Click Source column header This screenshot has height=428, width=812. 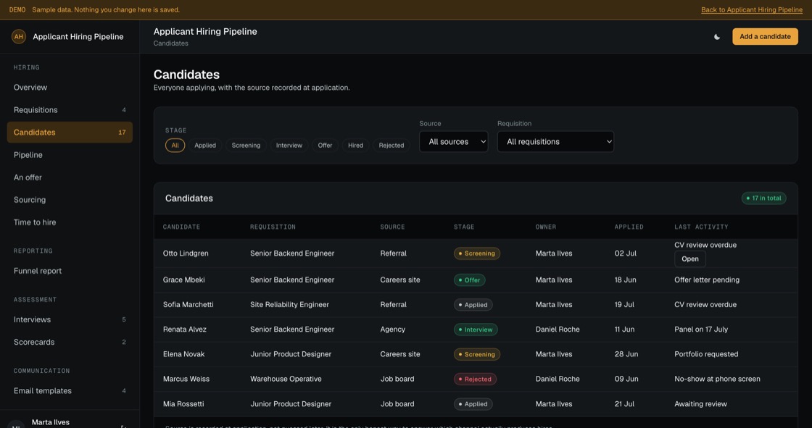click(x=392, y=227)
